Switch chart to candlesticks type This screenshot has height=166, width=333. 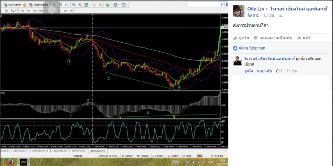tap(61, 5)
